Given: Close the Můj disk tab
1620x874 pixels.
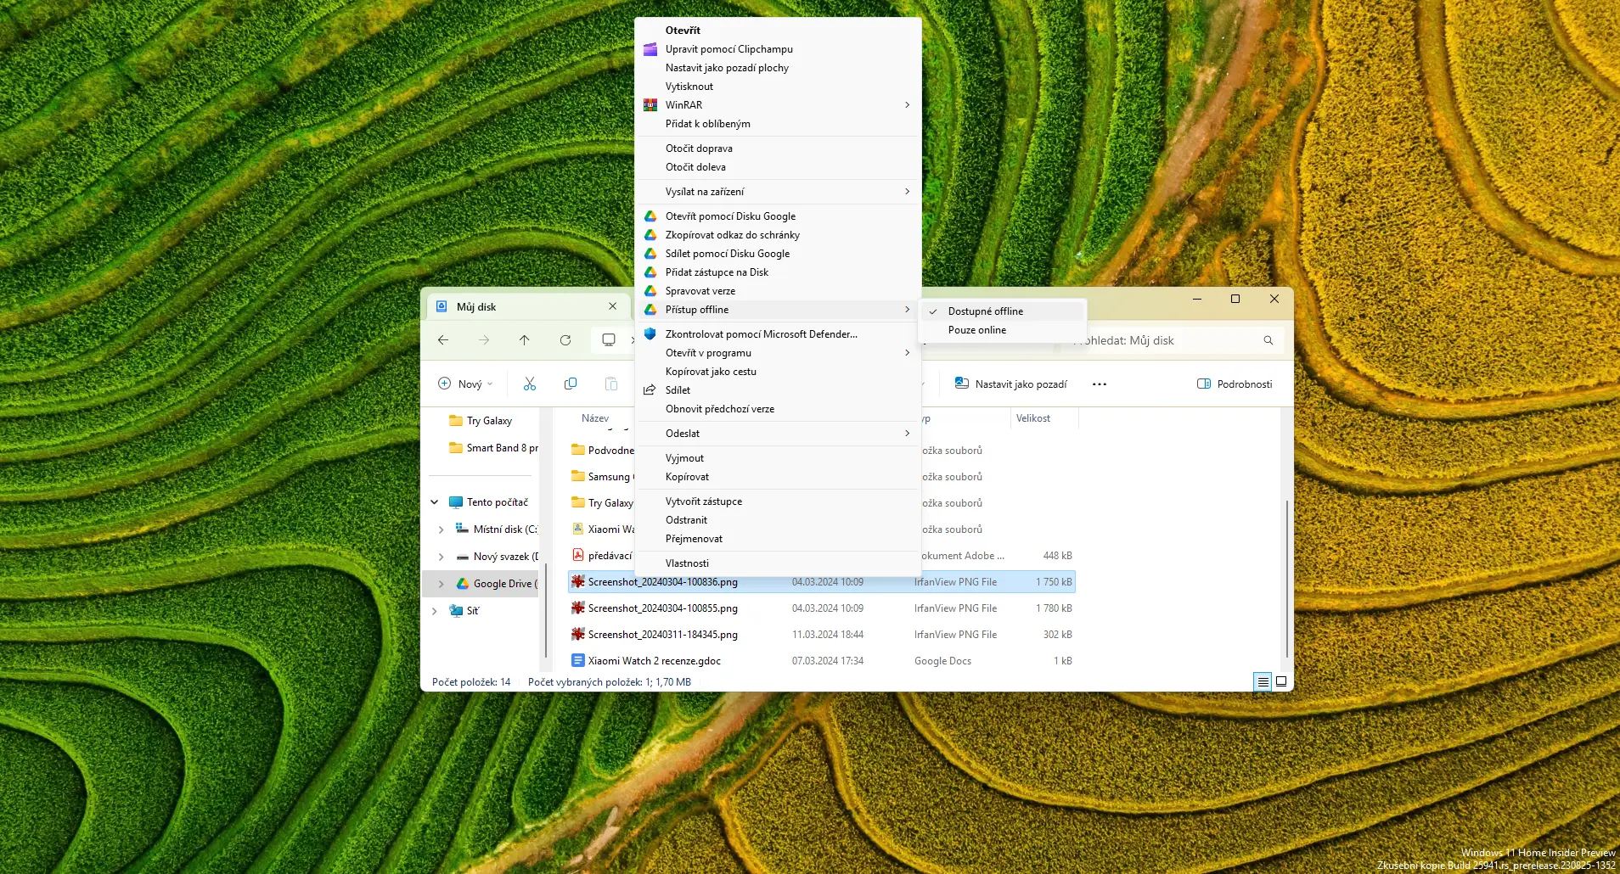Looking at the screenshot, I should (x=613, y=306).
